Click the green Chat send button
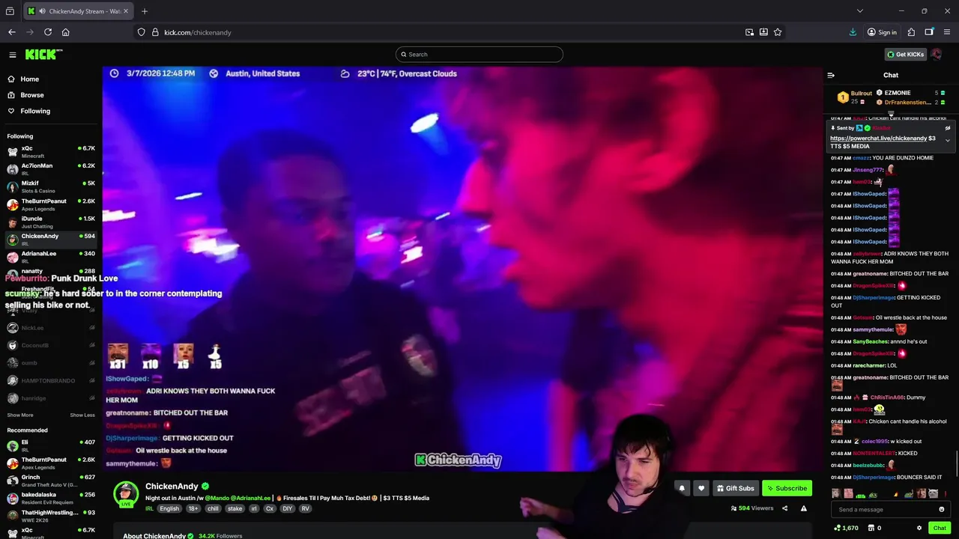The height and width of the screenshot is (539, 959). coord(940,528)
